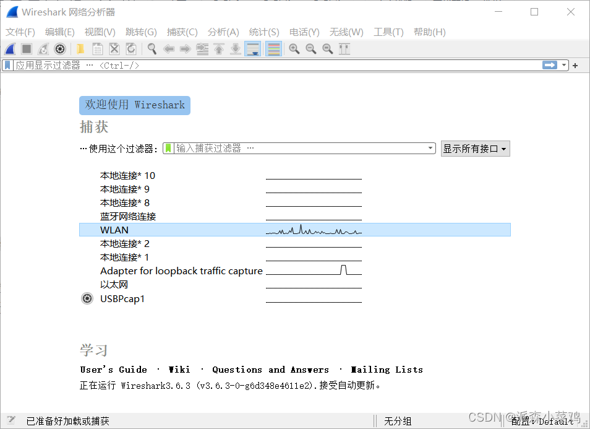Open 文件(F) menu
The image size is (590, 429).
click(20, 32)
